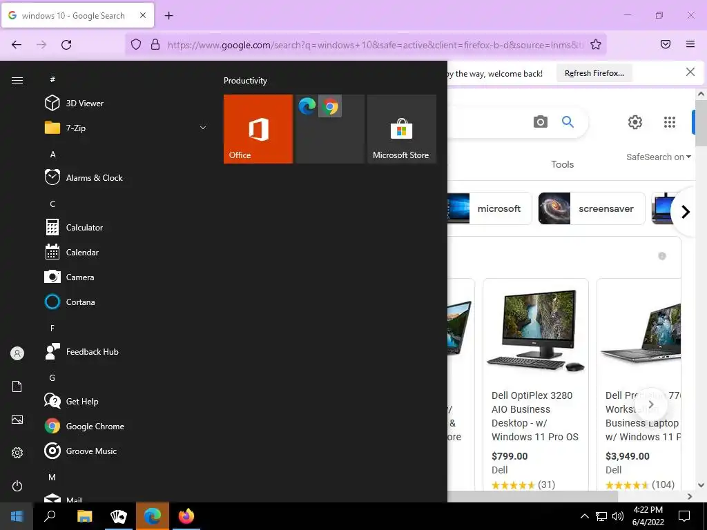Open user account icon in Start
This screenshot has width=707, height=530.
[x=17, y=353]
